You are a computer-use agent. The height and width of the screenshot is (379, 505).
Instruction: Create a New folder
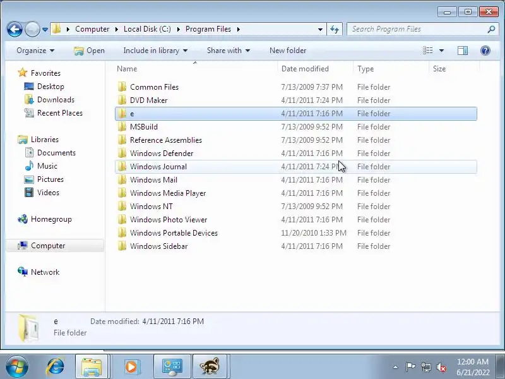288,51
